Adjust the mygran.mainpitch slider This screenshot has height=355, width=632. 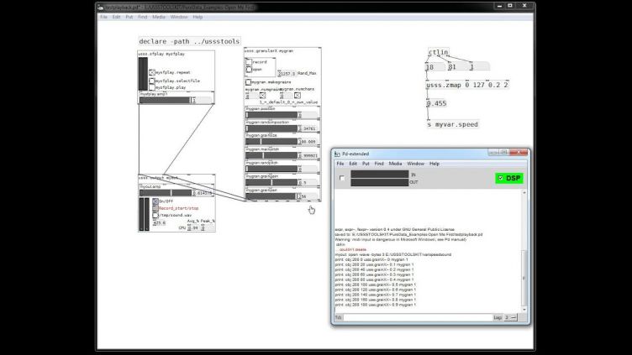(x=271, y=155)
